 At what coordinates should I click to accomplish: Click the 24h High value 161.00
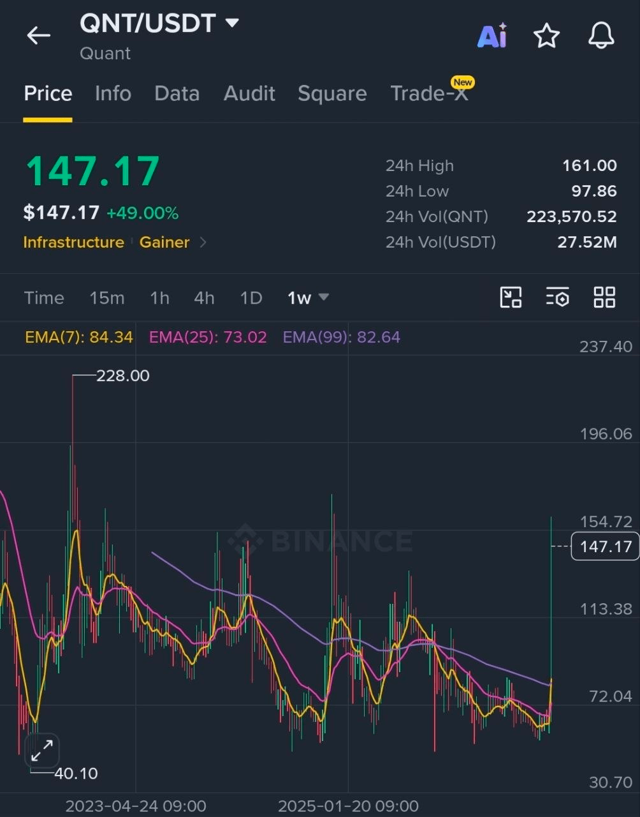pyautogui.click(x=590, y=166)
